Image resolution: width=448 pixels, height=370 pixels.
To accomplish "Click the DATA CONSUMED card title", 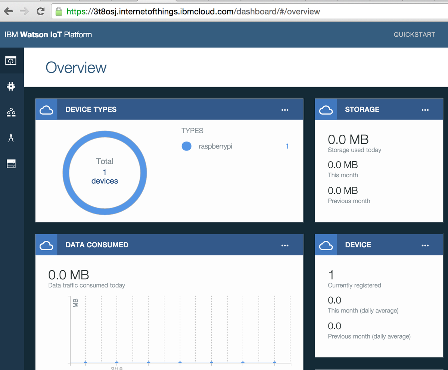I will coord(97,245).
